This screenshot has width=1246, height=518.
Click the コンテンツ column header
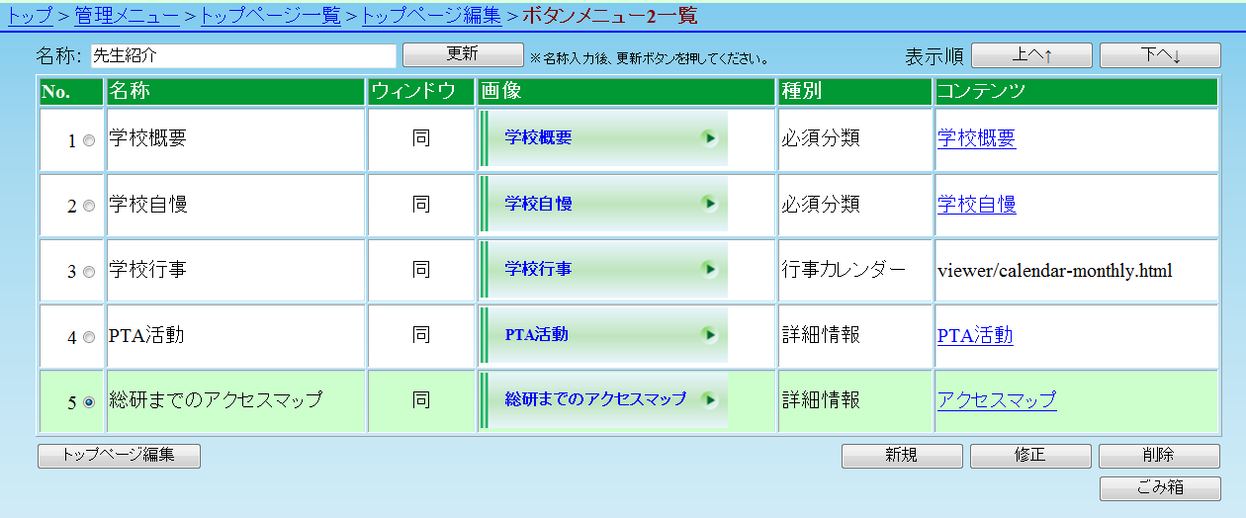(x=1076, y=92)
